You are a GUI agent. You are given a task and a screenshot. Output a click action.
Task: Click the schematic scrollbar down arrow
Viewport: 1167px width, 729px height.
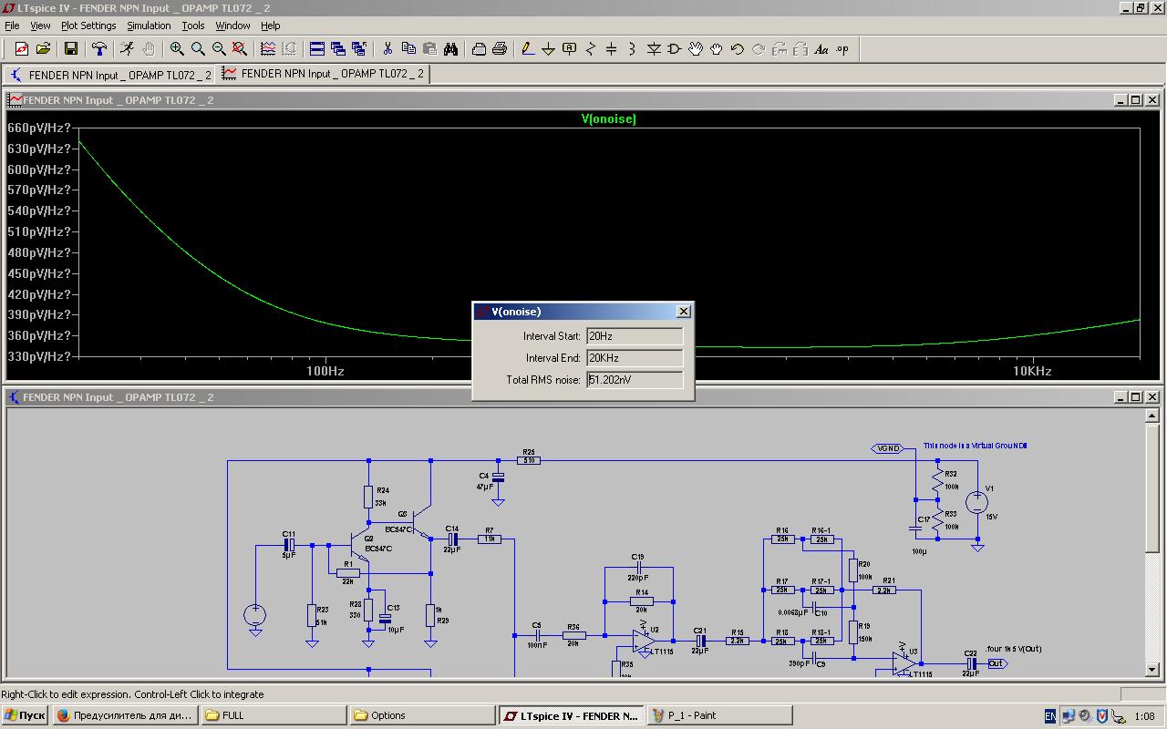pyautogui.click(x=1152, y=670)
